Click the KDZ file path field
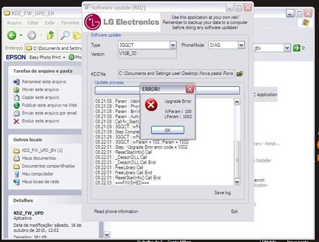The height and width of the screenshot is (242, 319). tap(176, 73)
